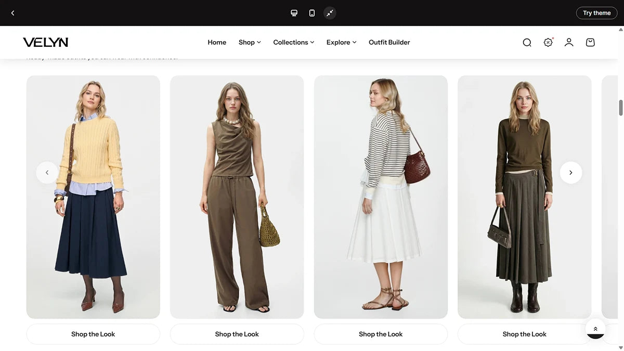Expand the Explore dropdown menu
624x351 pixels.
tap(341, 43)
